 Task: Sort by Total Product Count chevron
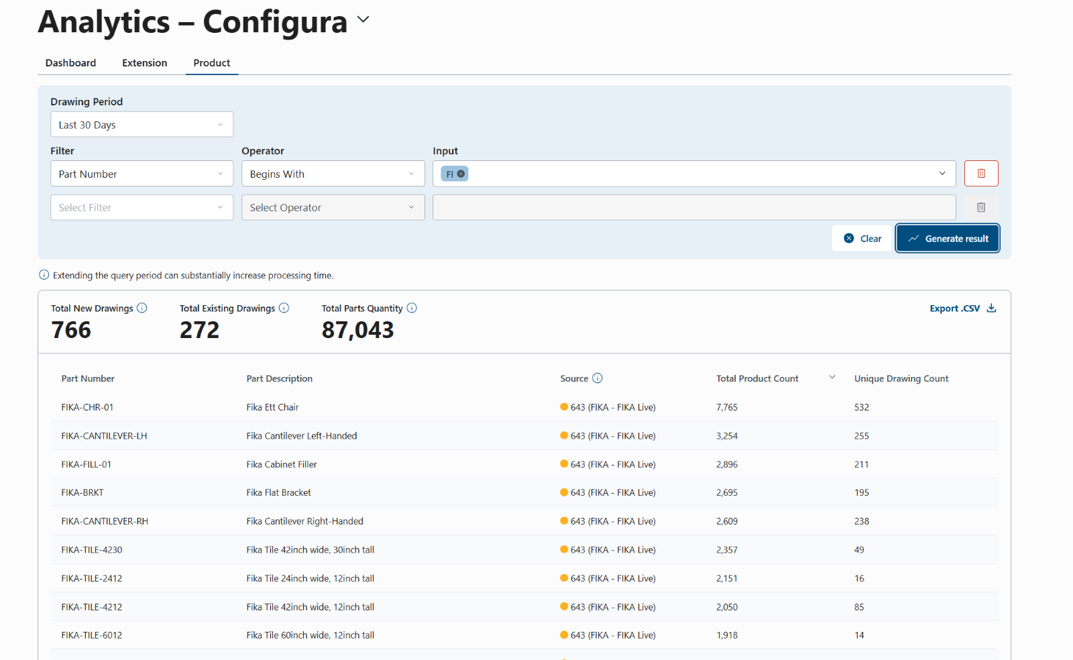click(832, 377)
